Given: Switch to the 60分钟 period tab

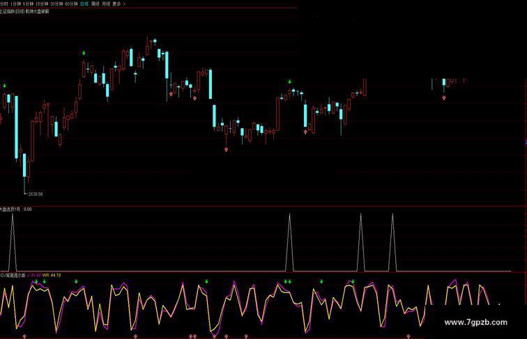Looking at the screenshot, I should click(71, 4).
